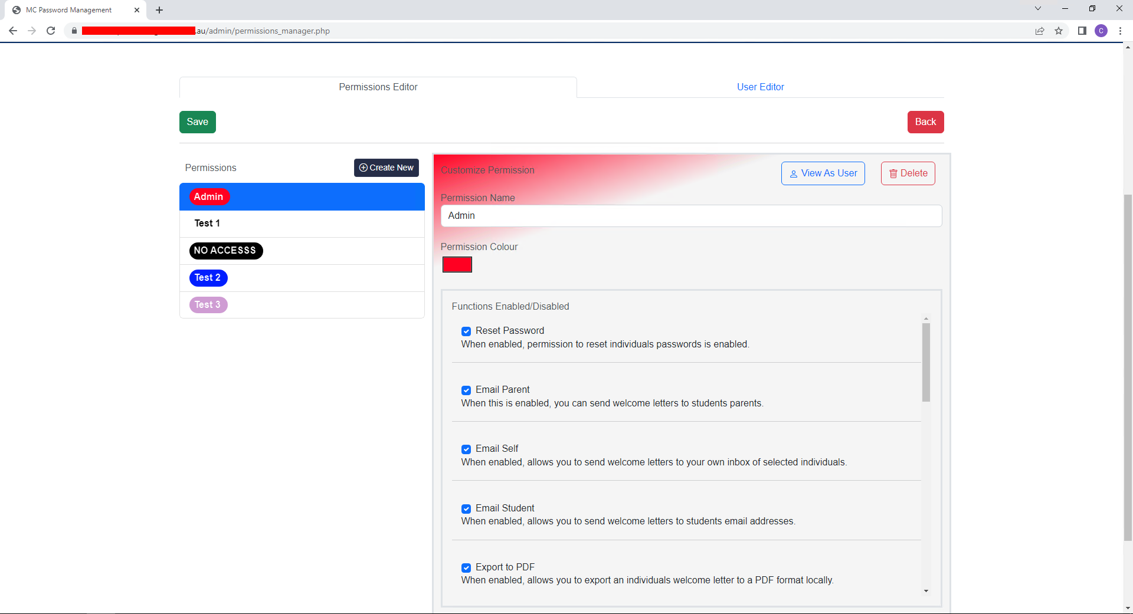The height and width of the screenshot is (614, 1133).
Task: Reload the page
Action: [51, 31]
